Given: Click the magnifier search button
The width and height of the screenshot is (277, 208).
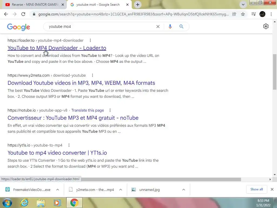Looking at the screenshot, I should 181,27.
